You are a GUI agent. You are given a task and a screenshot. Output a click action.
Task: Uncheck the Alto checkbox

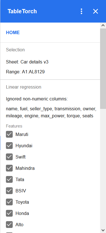9,225
